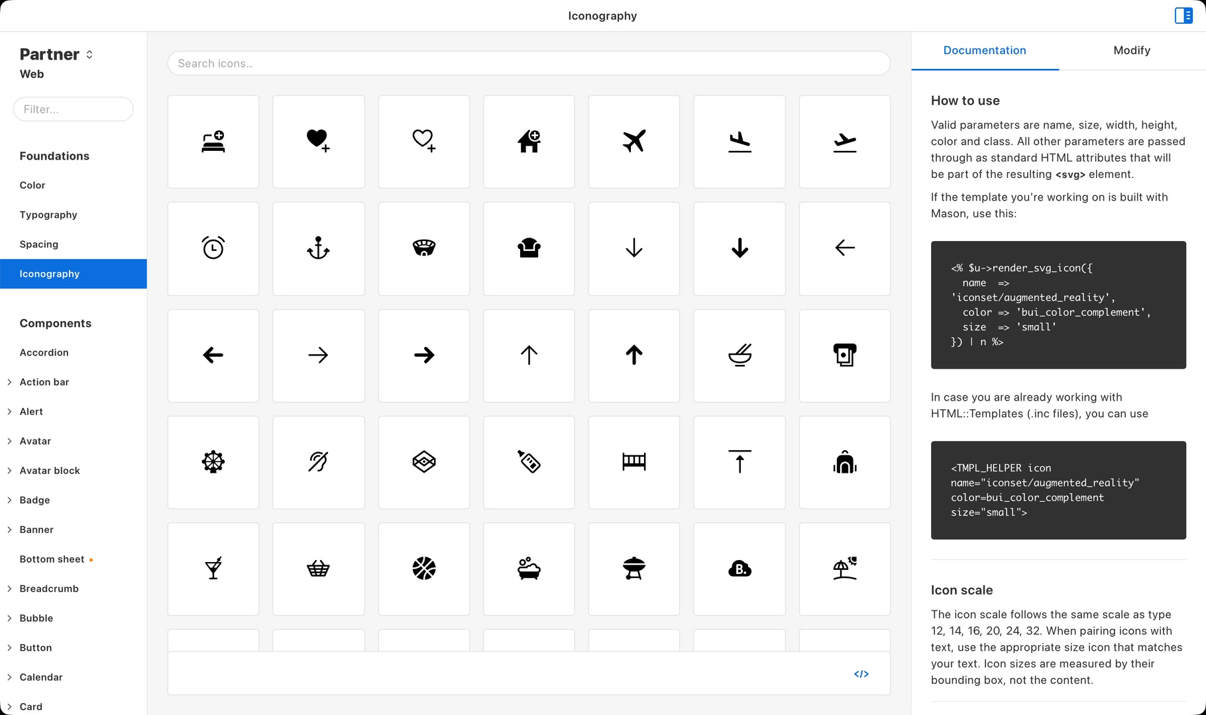Choose the baby crib icon tile
Viewport: 1206px width, 715px height.
tap(634, 462)
